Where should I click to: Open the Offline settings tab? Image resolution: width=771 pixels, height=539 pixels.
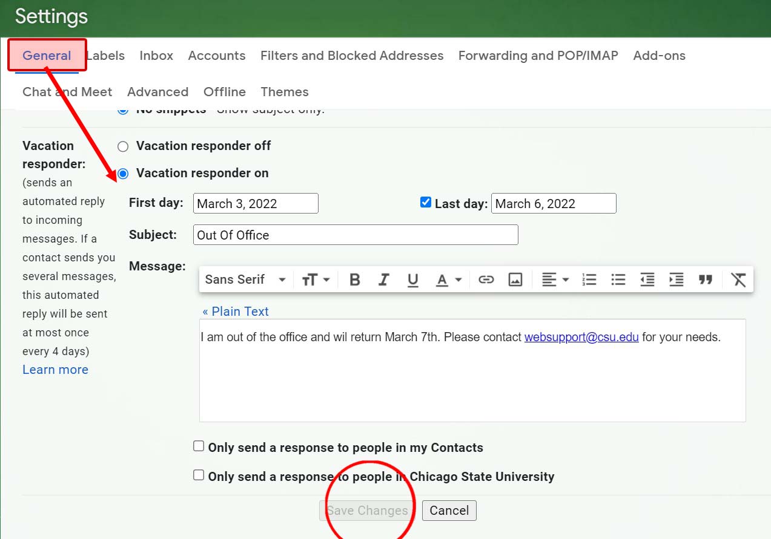point(225,92)
